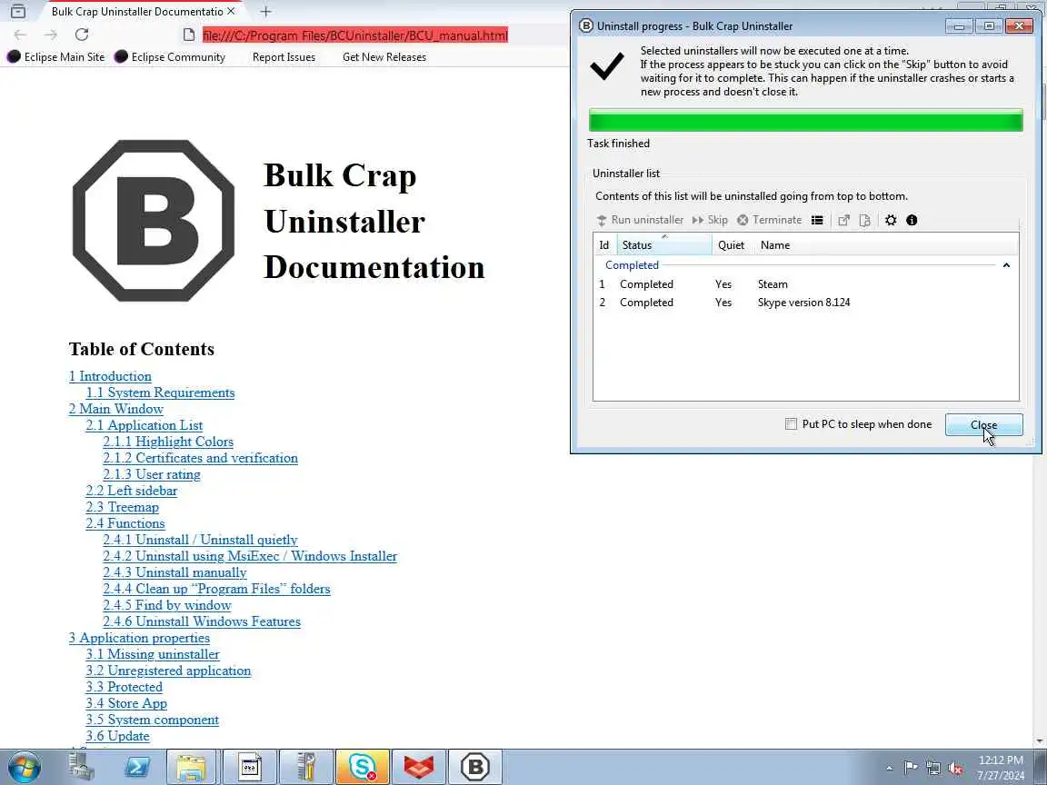Image resolution: width=1047 pixels, height=785 pixels.
Task: Open 2.1.2 Certificates and verification link
Action: point(200,458)
